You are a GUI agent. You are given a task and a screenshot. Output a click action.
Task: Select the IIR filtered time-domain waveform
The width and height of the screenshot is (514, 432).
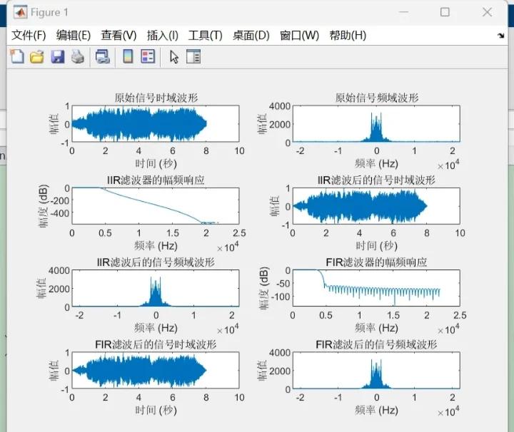360,206
